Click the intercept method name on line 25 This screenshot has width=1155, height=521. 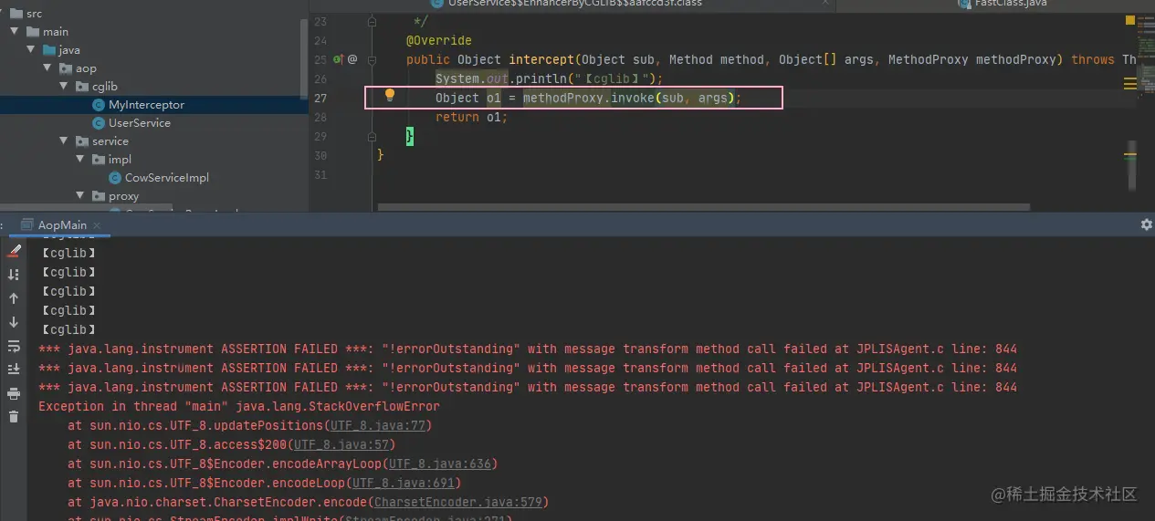click(541, 59)
